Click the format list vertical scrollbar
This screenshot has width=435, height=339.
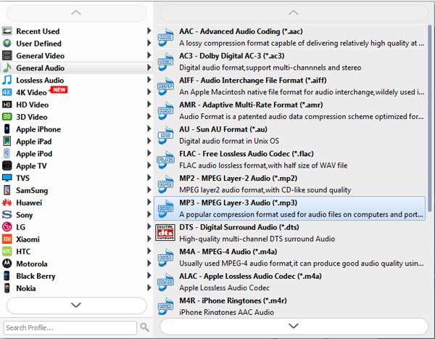coord(430,118)
